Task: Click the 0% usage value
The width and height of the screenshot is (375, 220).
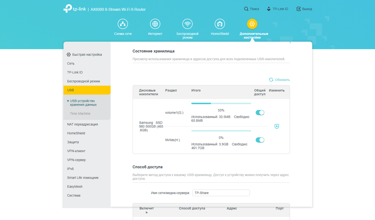Action: 221,138
